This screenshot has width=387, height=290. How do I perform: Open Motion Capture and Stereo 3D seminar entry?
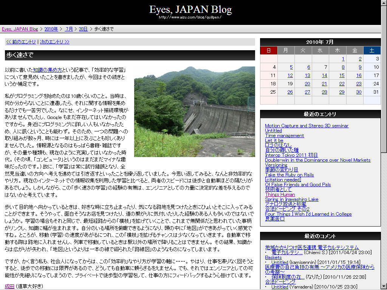coord(307,126)
